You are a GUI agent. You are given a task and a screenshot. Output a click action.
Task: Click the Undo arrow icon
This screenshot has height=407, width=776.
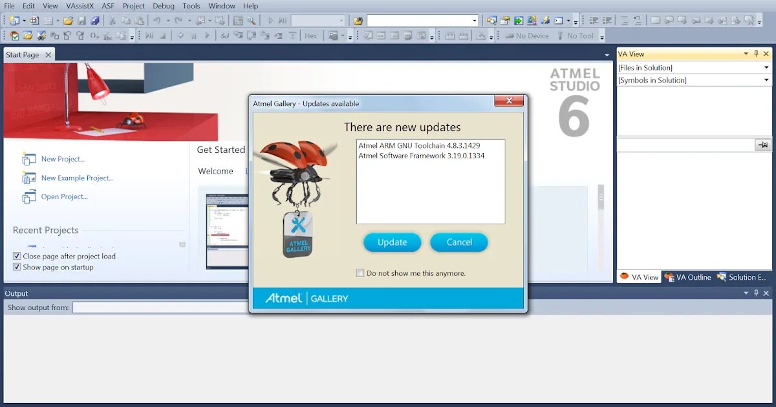157,21
